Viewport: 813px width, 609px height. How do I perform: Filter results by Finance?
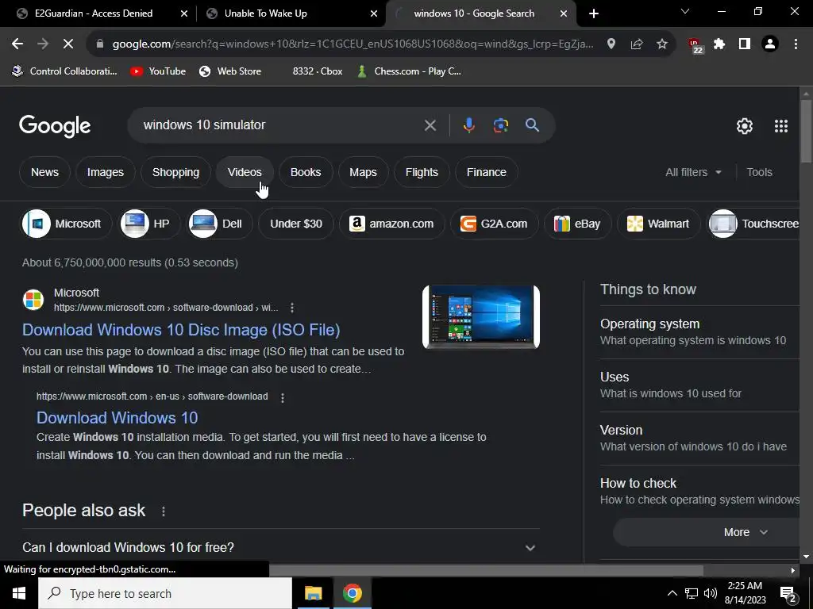point(487,172)
